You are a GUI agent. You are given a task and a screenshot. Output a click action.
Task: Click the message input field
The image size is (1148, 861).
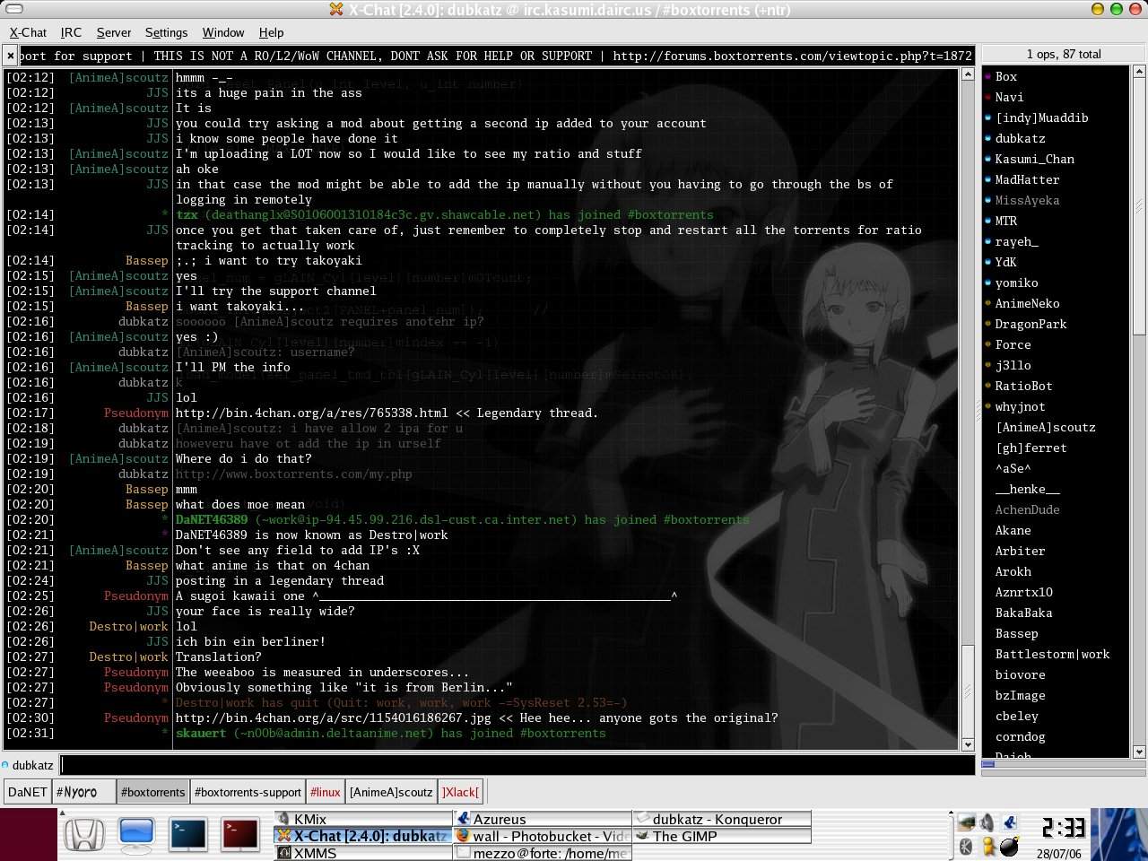[517, 765]
